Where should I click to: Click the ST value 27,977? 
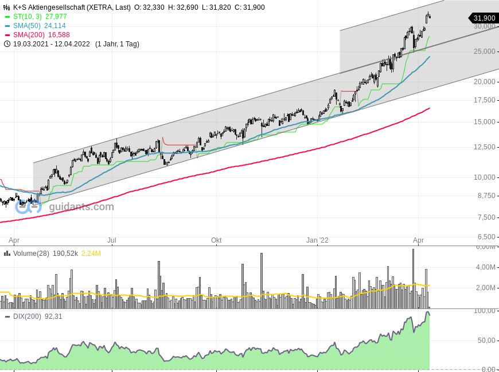click(x=56, y=17)
